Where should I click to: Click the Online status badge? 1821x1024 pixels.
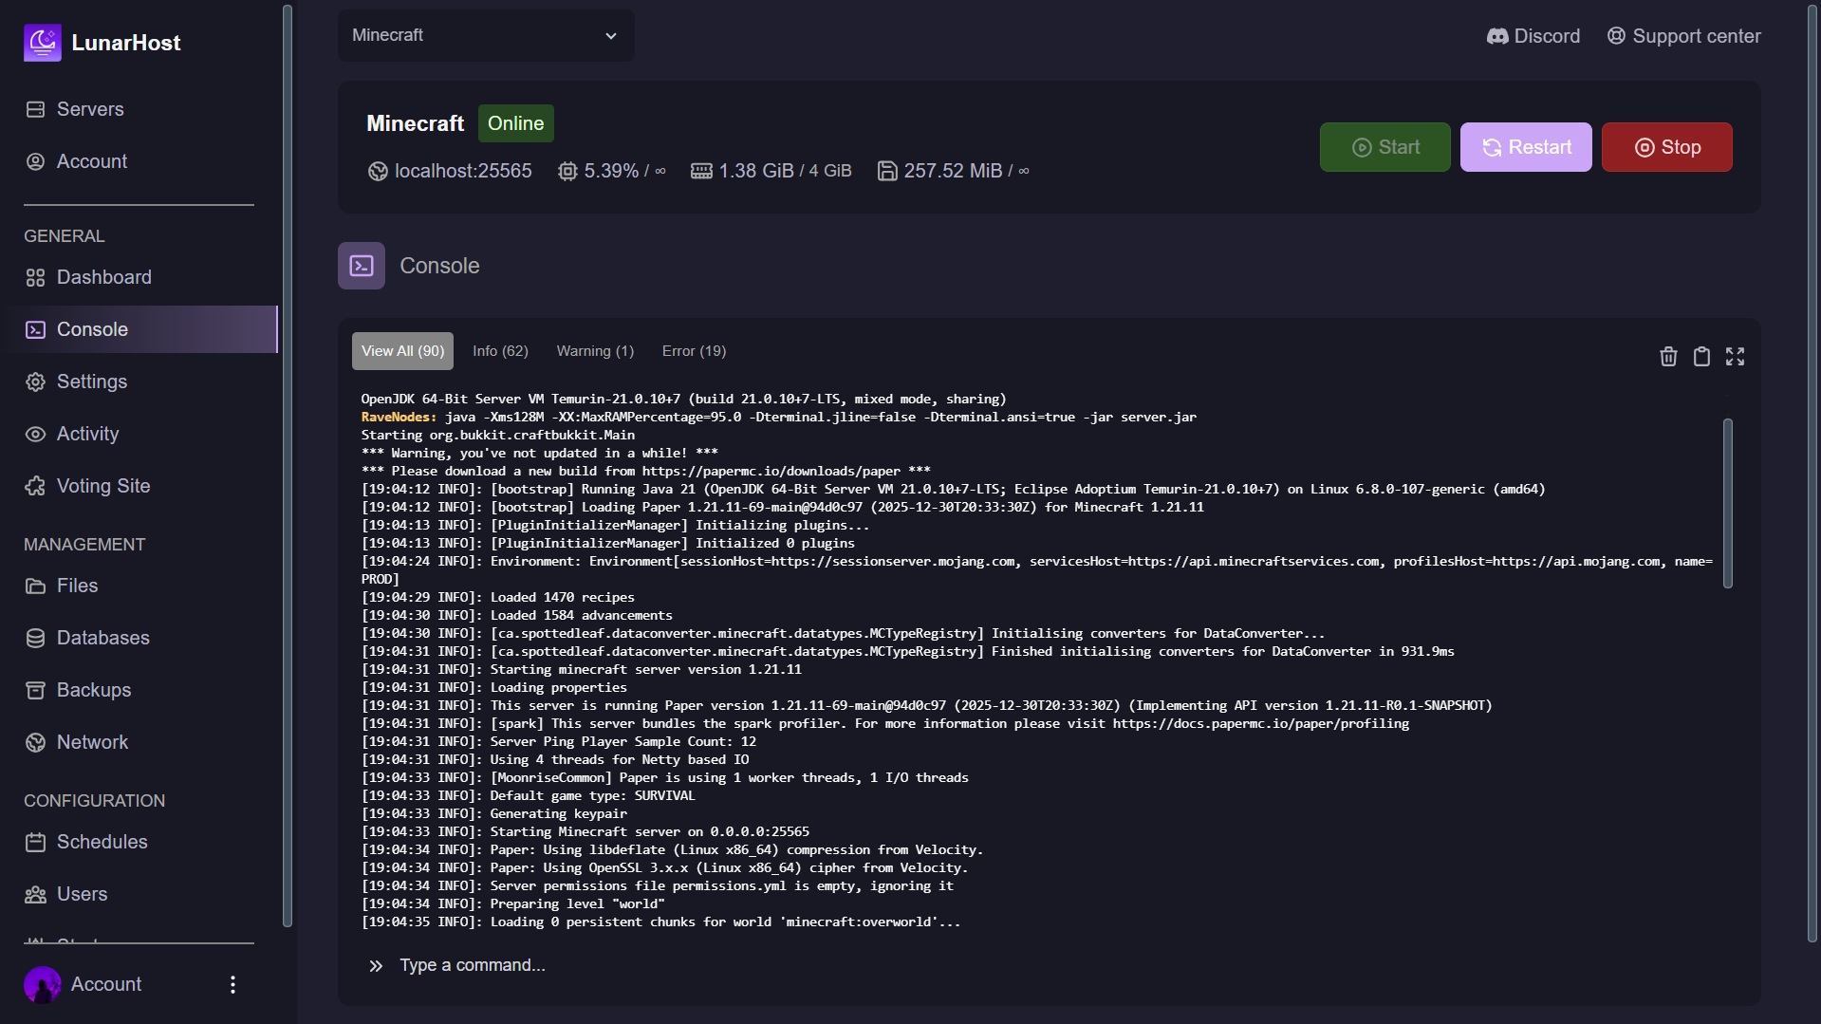pyautogui.click(x=515, y=123)
